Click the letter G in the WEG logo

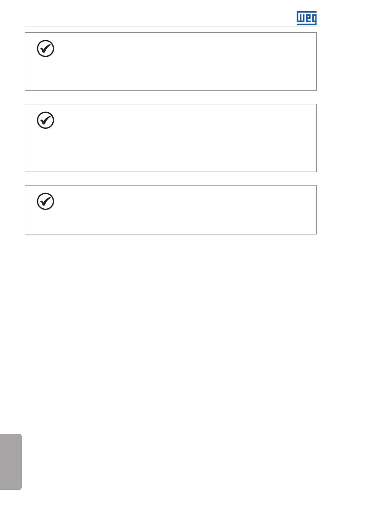[x=313, y=18]
